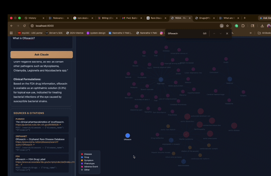
Task: Select the highlighted Ofloxacin graph node
Action: tap(128, 135)
